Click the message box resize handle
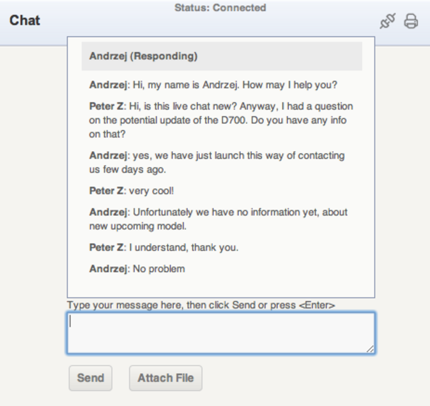430x406 pixels. coord(370,350)
